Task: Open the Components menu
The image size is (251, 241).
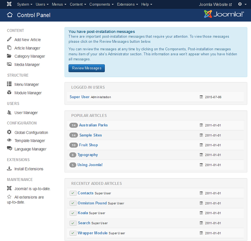Action: (x=102, y=4)
